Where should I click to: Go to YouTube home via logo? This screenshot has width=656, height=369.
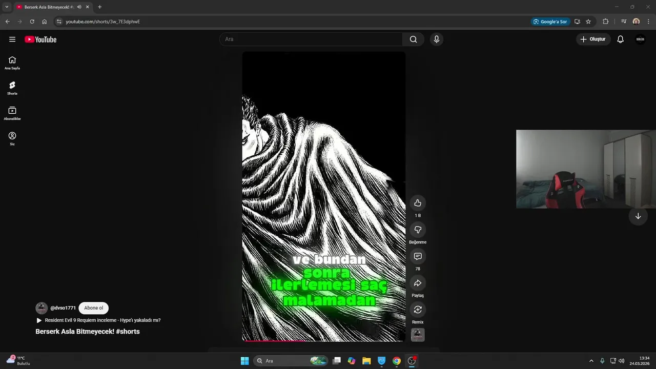tap(40, 39)
